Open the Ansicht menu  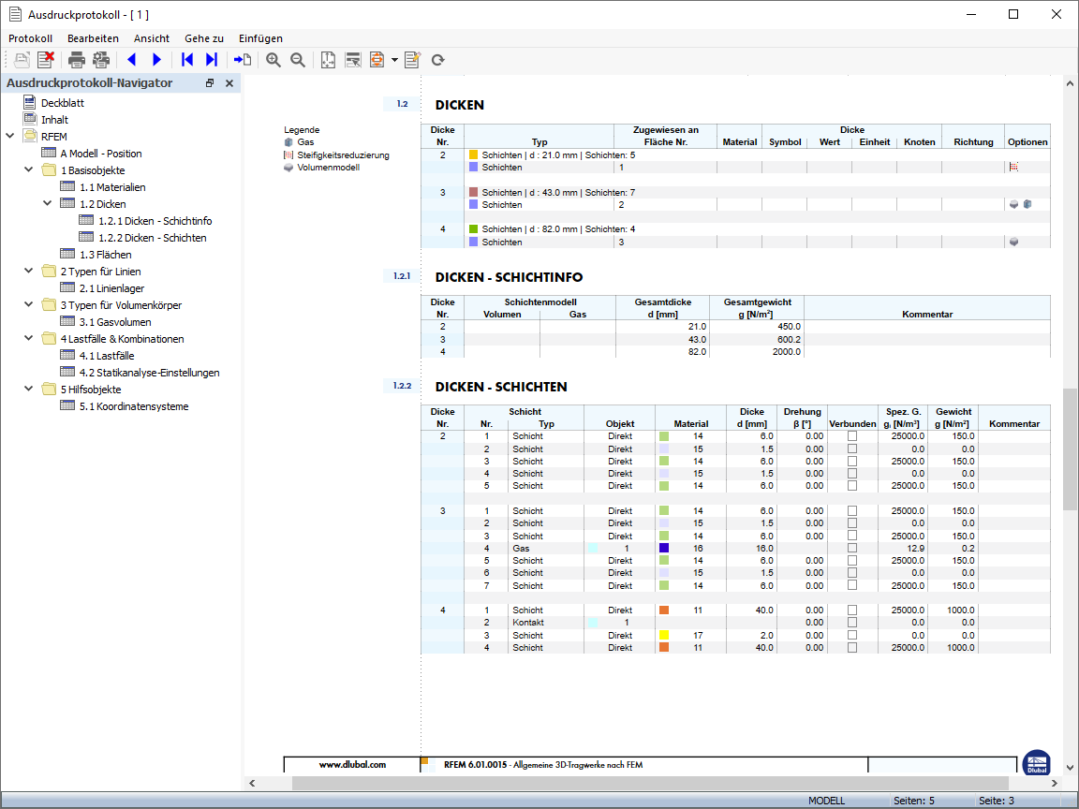click(x=152, y=38)
